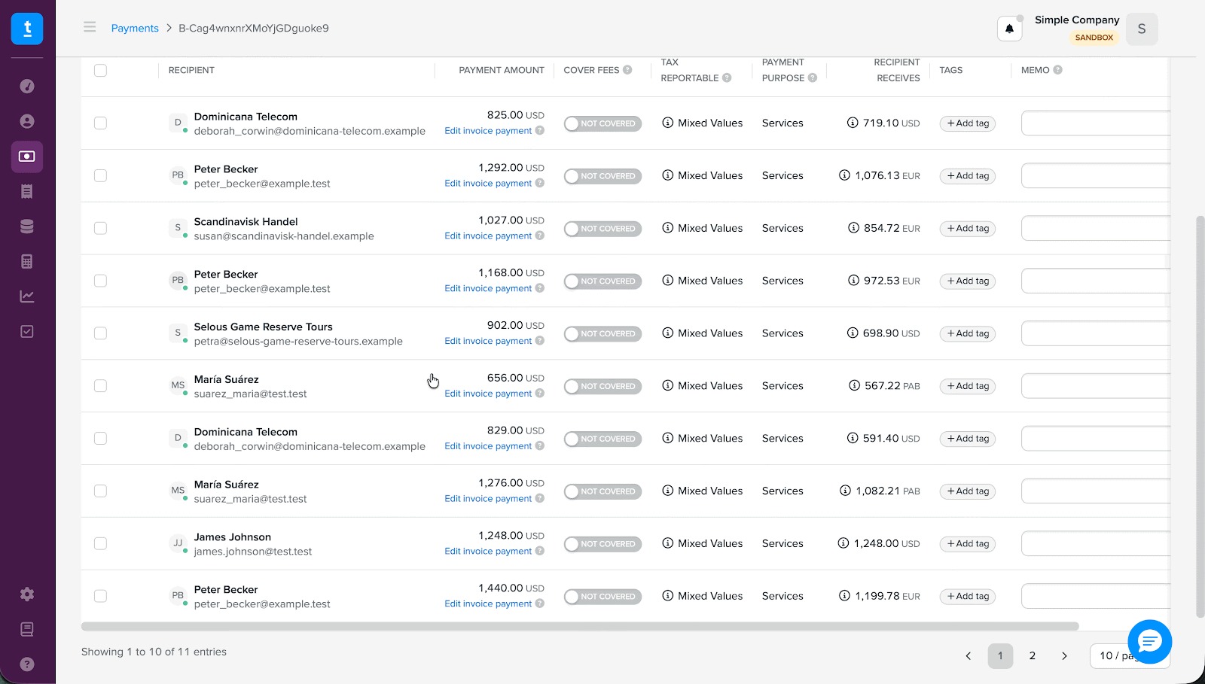
Task: Click info icon beside 1,076.13 EUR
Action: pos(844,175)
